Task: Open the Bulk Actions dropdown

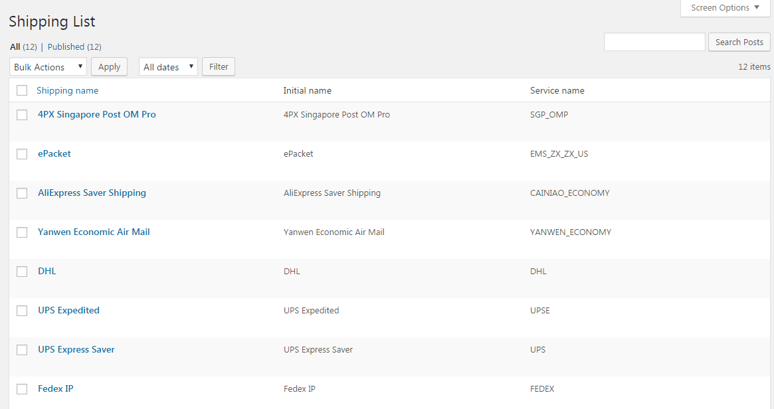Action: click(x=48, y=67)
